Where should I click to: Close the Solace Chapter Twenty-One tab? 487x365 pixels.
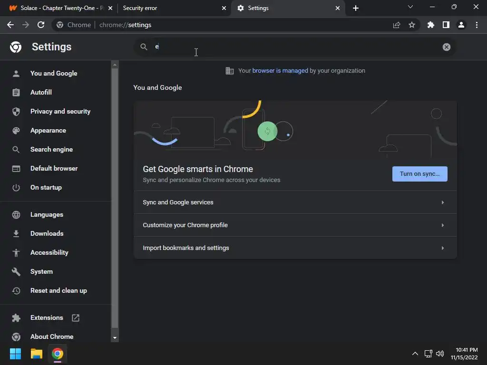click(110, 8)
